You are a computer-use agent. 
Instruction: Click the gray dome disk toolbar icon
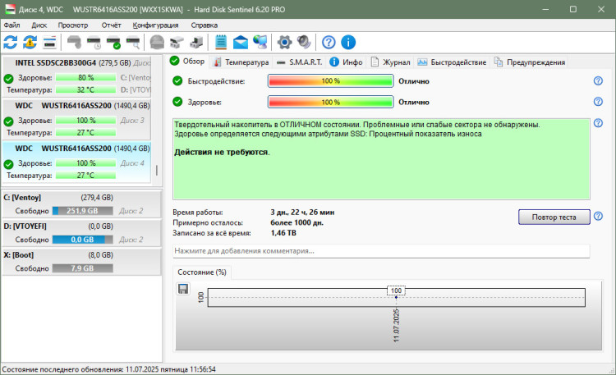157,43
